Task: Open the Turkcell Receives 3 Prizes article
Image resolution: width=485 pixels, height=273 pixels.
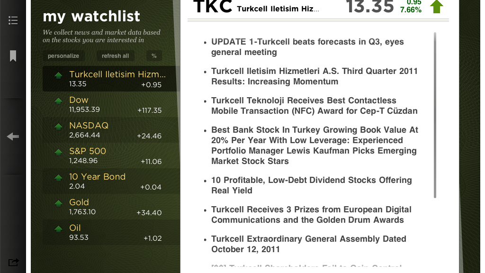Action: click(x=311, y=215)
